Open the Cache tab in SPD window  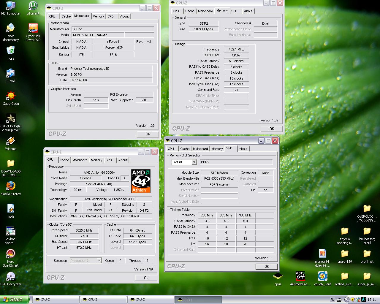pyautogui.click(x=185, y=149)
